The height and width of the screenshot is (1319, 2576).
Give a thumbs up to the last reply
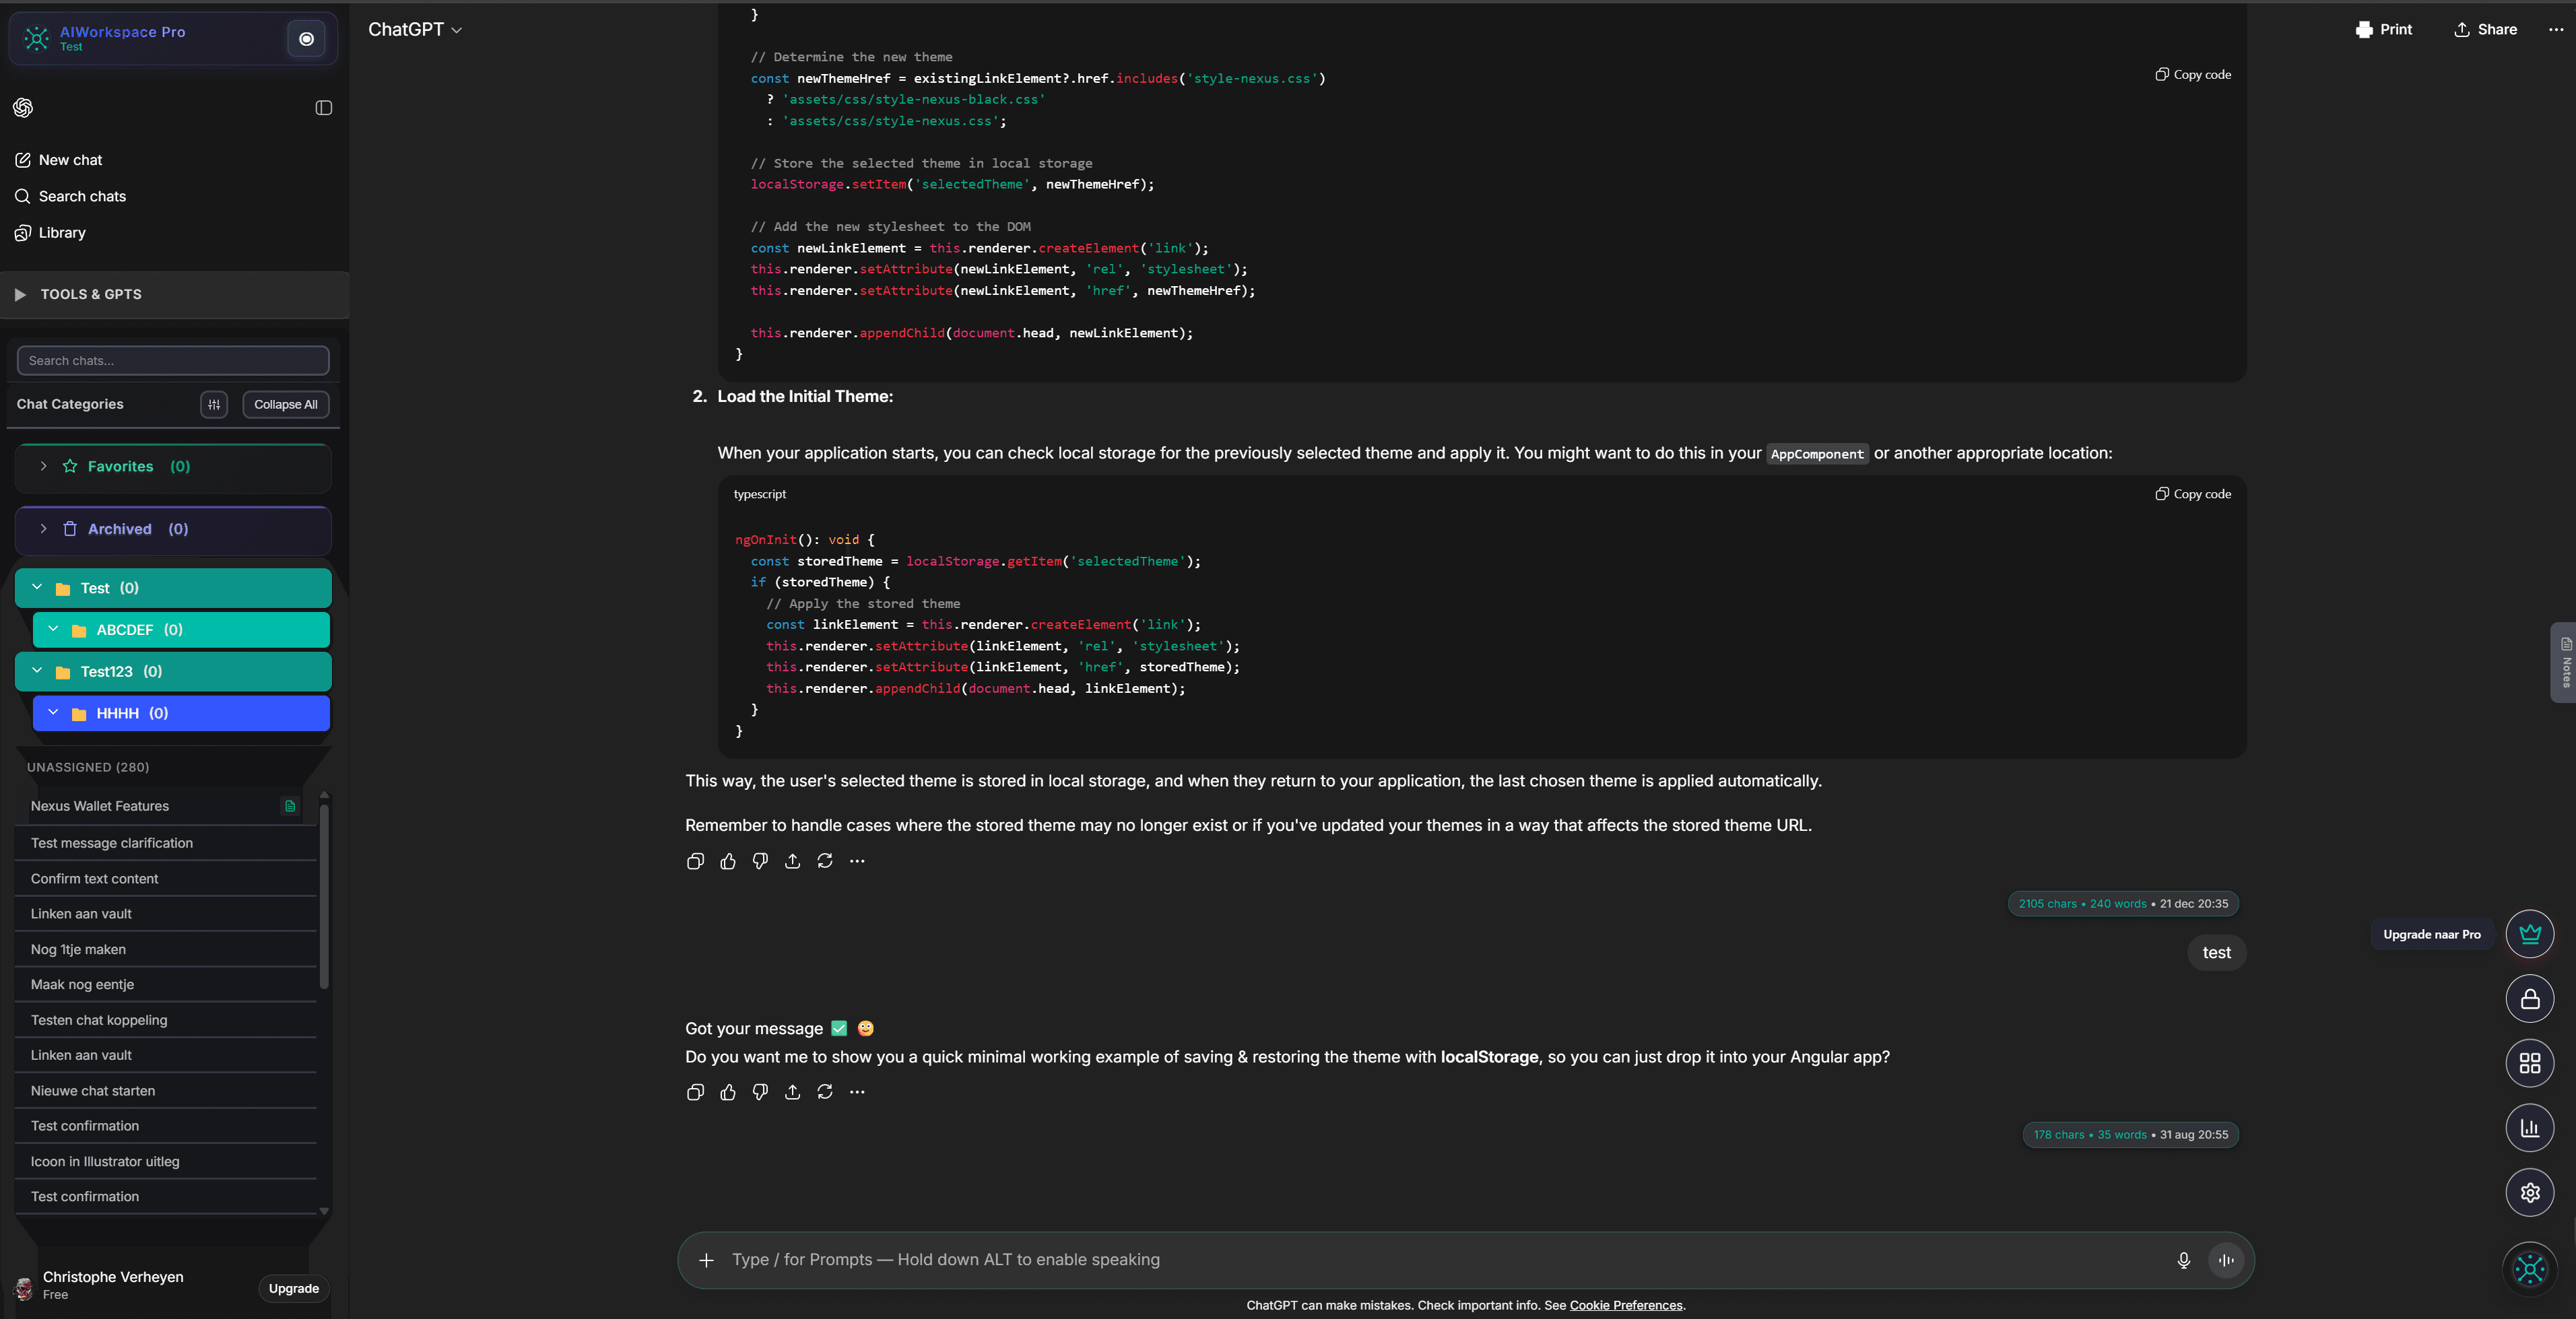click(728, 1092)
